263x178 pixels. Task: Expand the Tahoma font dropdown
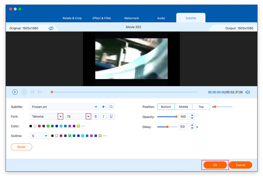point(60,116)
